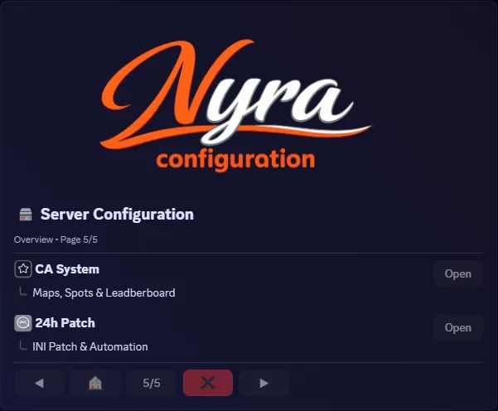Open the CA System settings
The image size is (498, 411).
(x=457, y=273)
